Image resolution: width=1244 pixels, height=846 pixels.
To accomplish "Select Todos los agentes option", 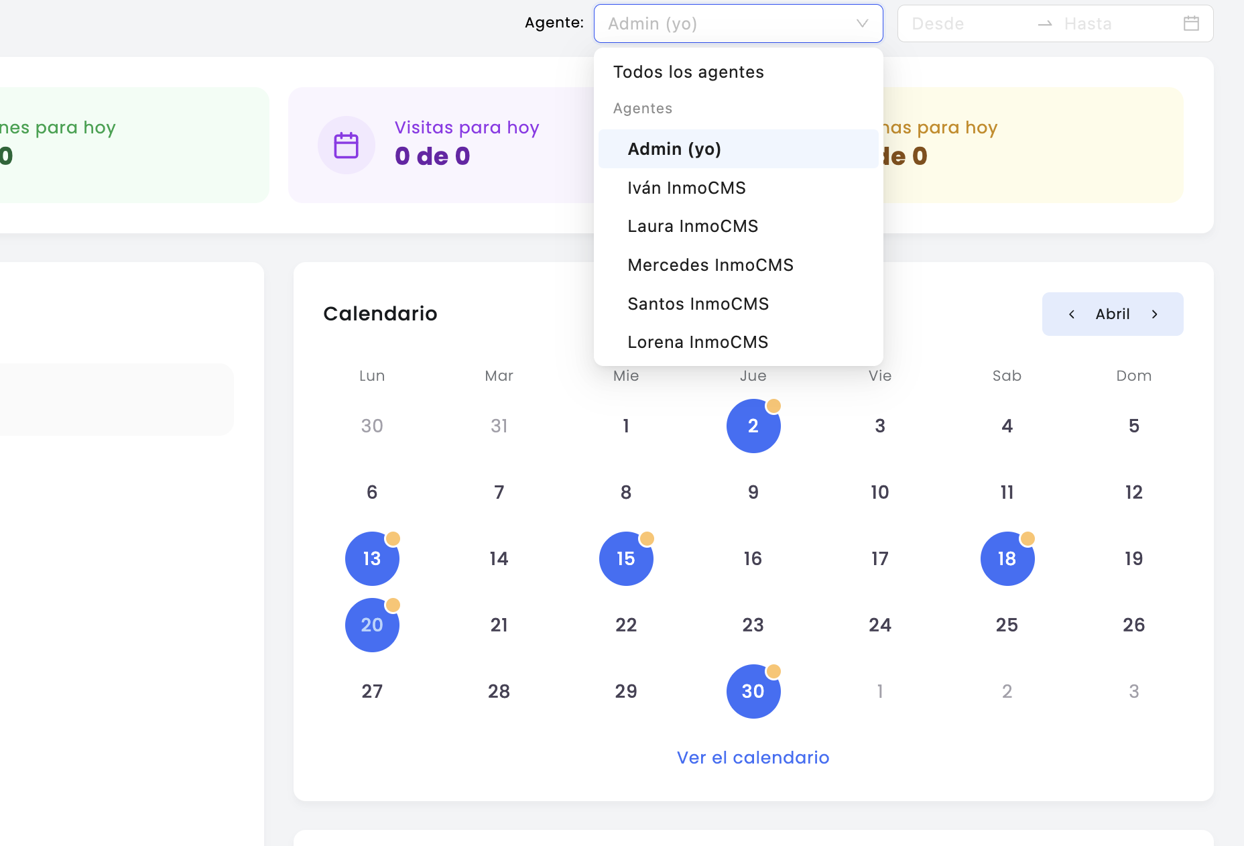I will (738, 72).
